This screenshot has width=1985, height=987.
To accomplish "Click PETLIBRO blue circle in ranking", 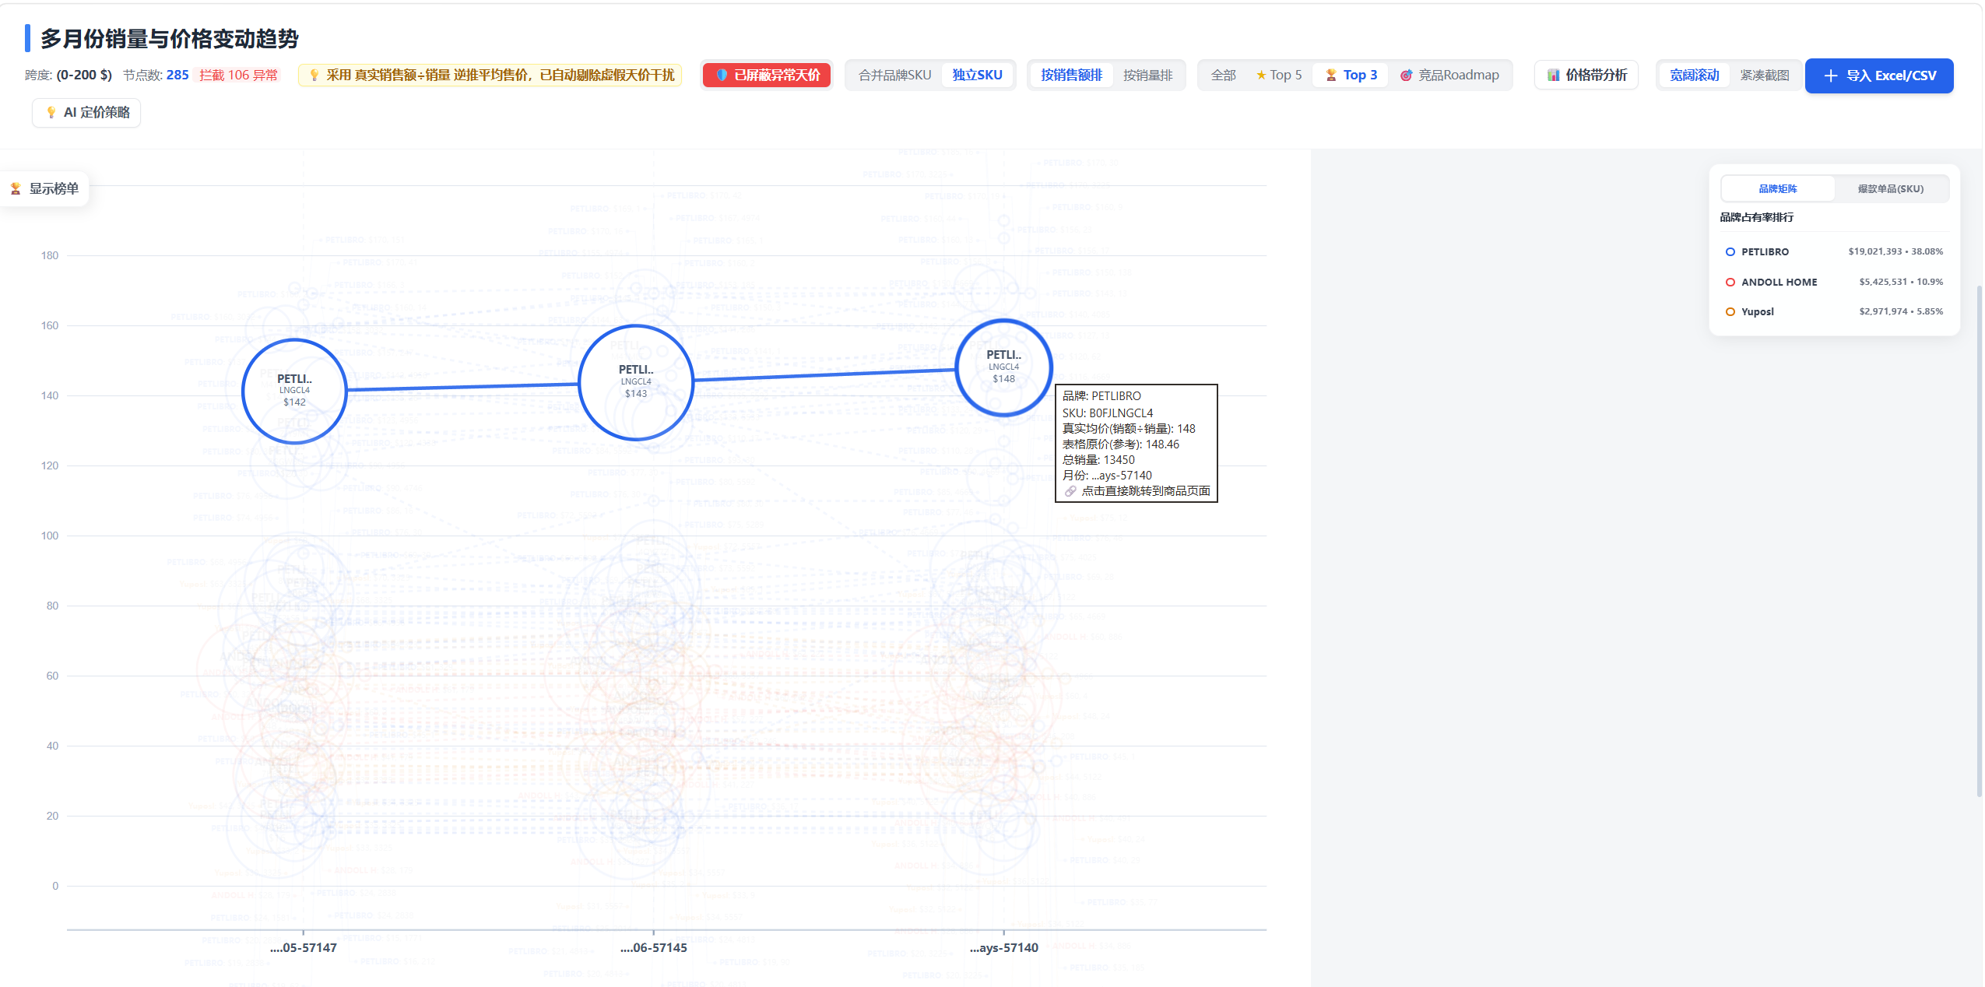I will (1730, 252).
